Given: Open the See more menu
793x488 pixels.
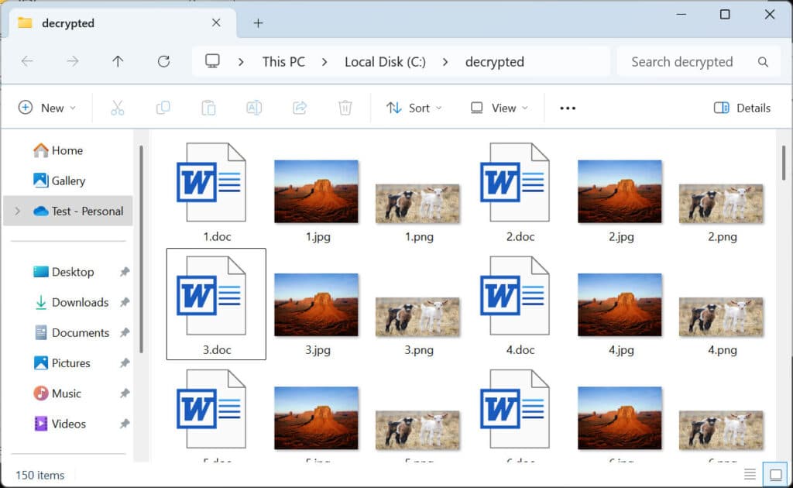Looking at the screenshot, I should pos(567,108).
